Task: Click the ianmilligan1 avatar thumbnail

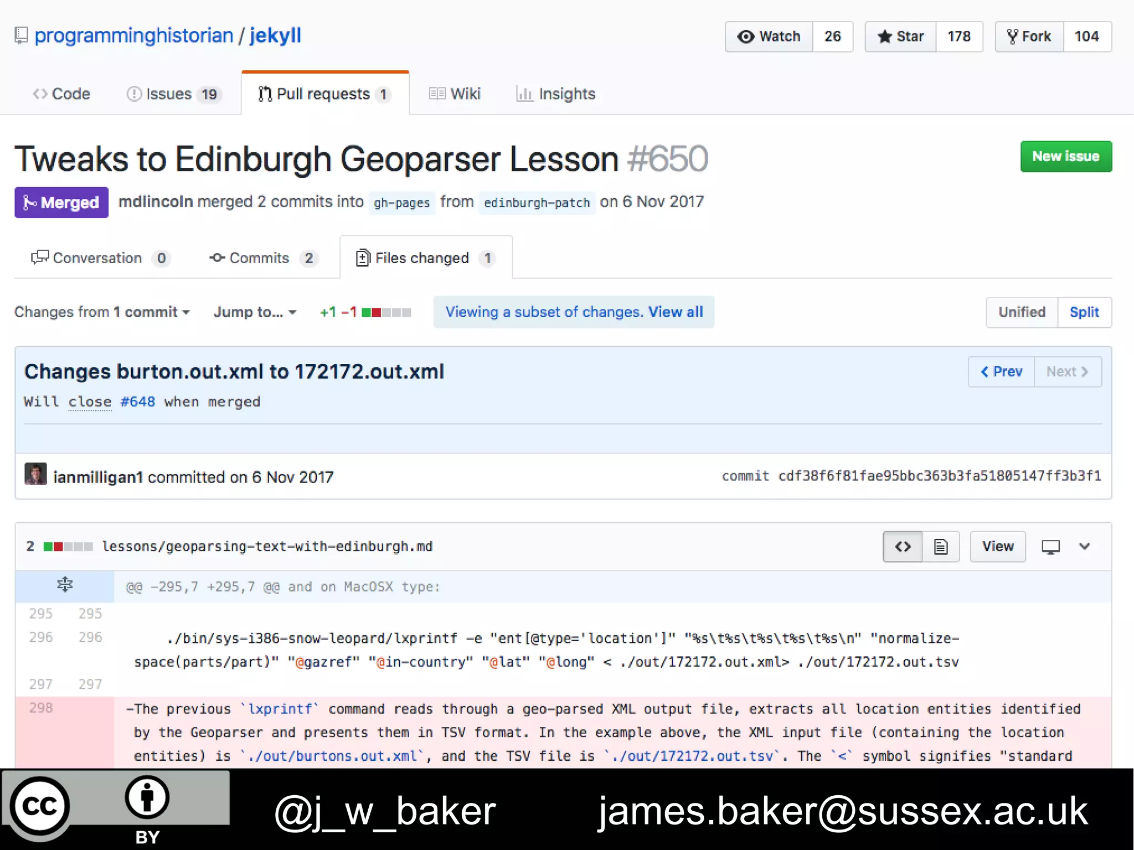Action: pos(36,475)
